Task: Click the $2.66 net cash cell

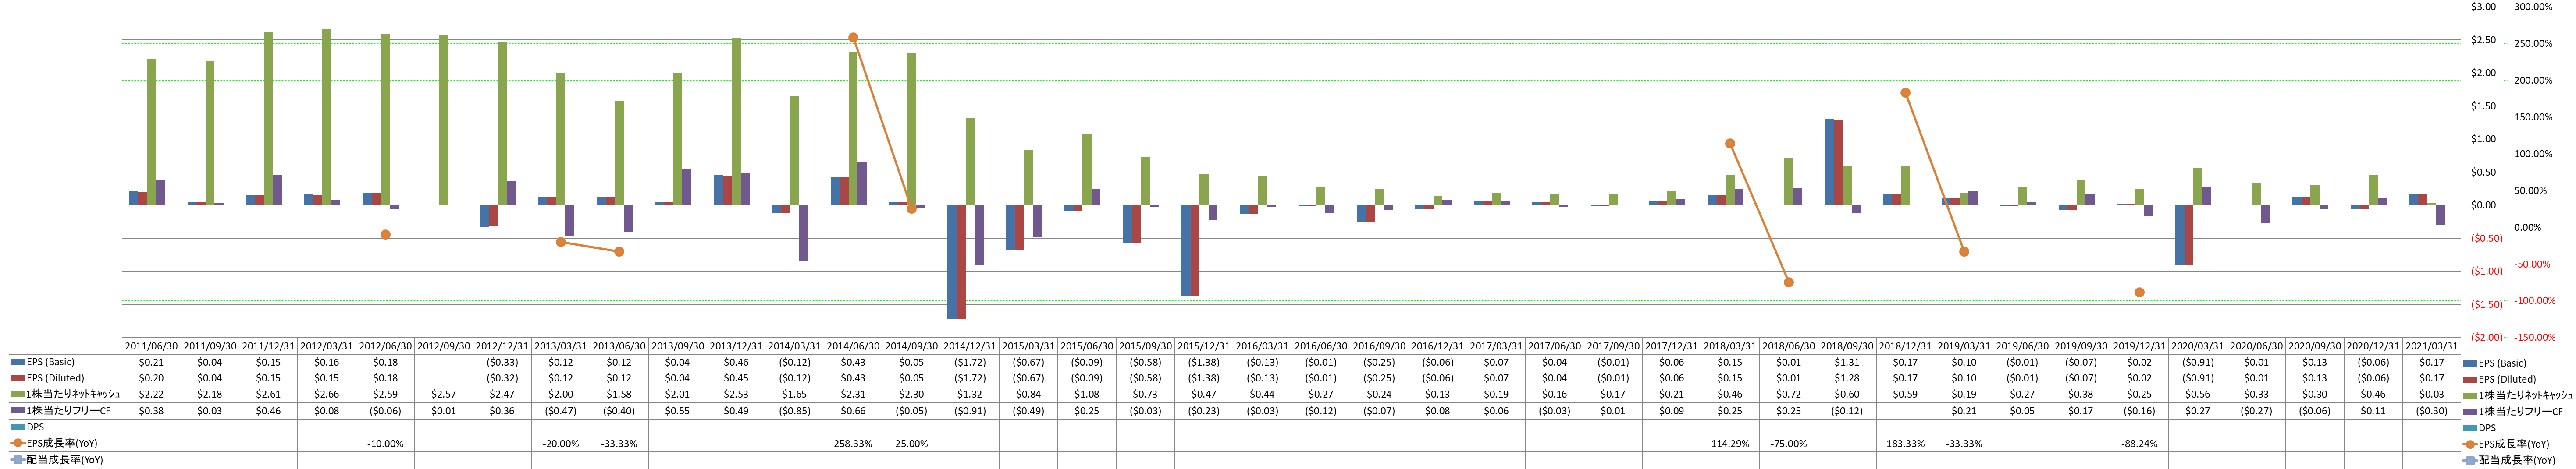Action: coord(326,394)
